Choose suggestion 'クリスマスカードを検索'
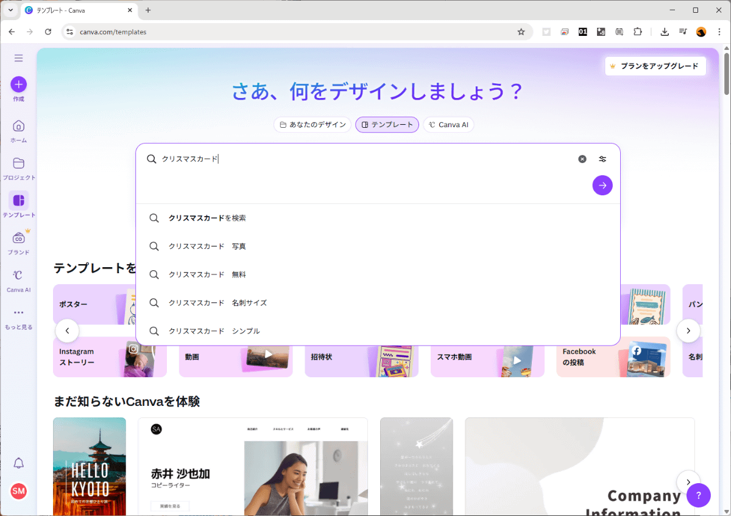731x516 pixels. coord(378,218)
